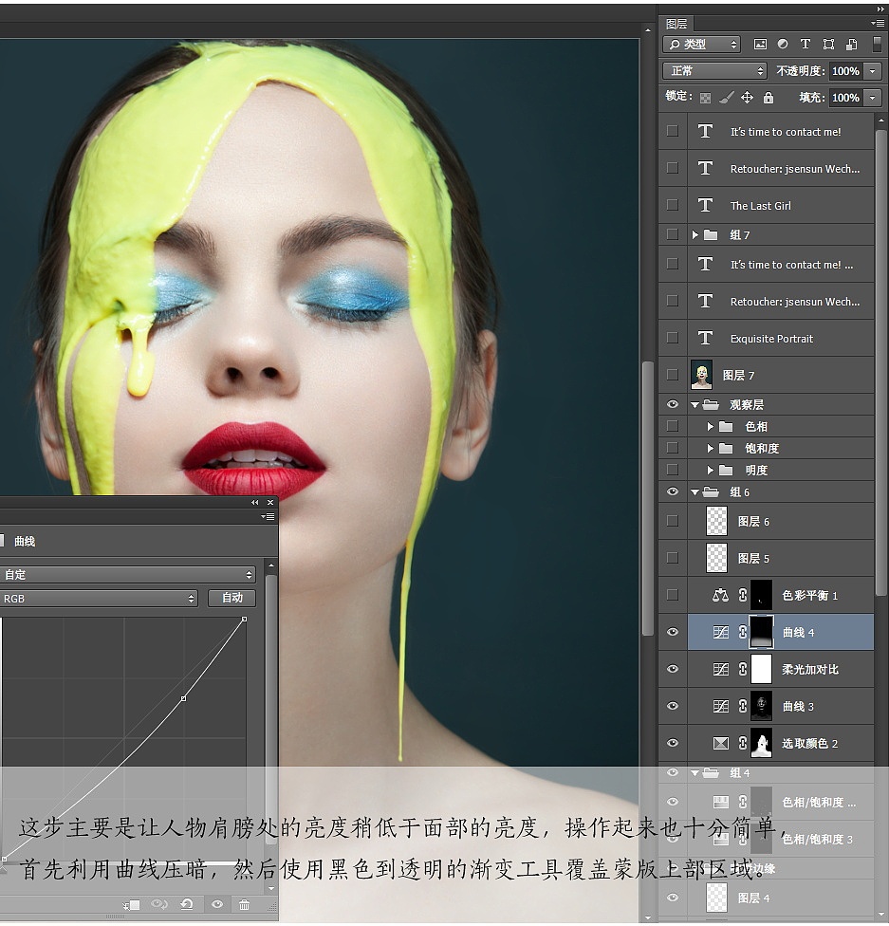Hide the 选取颜色 2 layer
Viewport: 889px width, 926px height.
pos(673,744)
